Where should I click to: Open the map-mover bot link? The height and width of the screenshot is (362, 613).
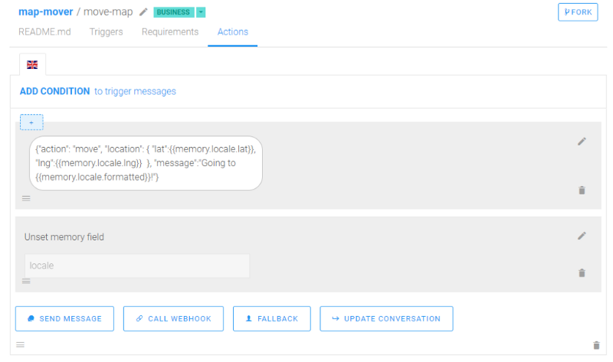pyautogui.click(x=46, y=11)
